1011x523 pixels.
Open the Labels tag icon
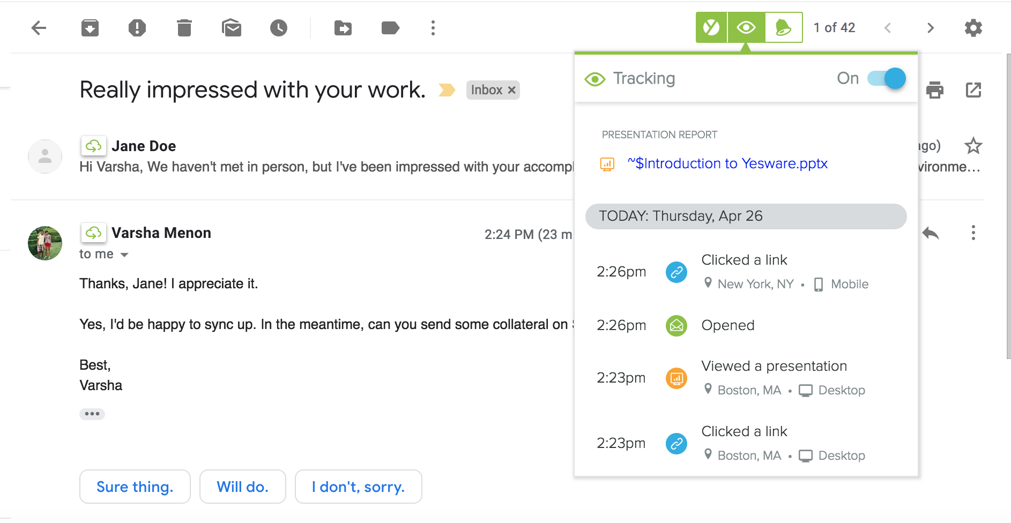(390, 28)
